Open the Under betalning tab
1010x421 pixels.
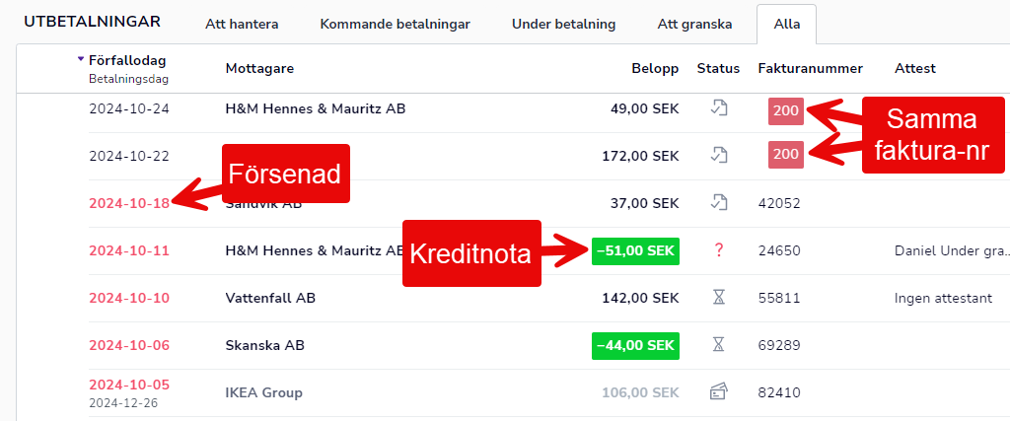click(x=563, y=25)
